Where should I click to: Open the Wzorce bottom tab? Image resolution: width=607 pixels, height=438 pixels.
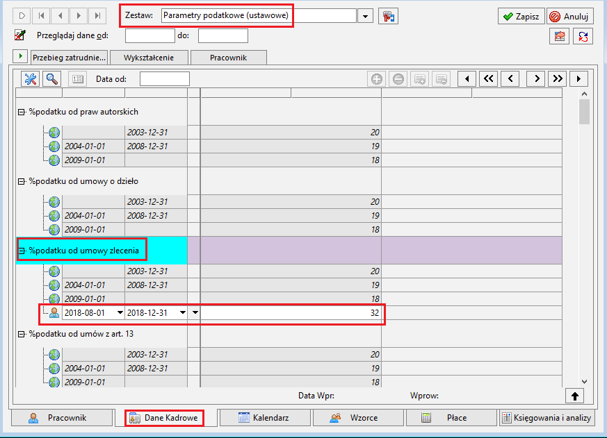pyautogui.click(x=358, y=417)
